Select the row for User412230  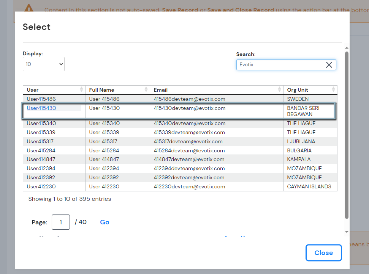coord(41,186)
